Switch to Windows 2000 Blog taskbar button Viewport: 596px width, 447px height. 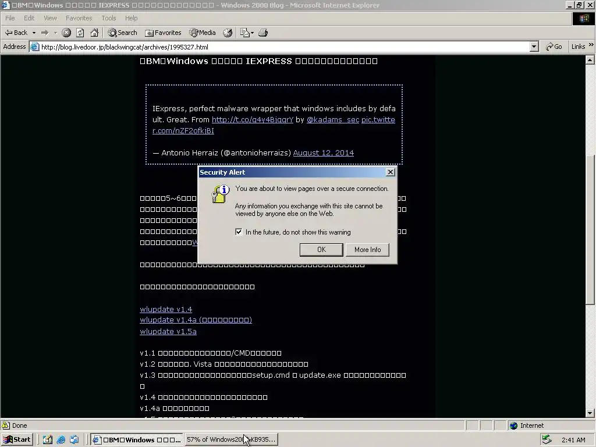coord(137,439)
